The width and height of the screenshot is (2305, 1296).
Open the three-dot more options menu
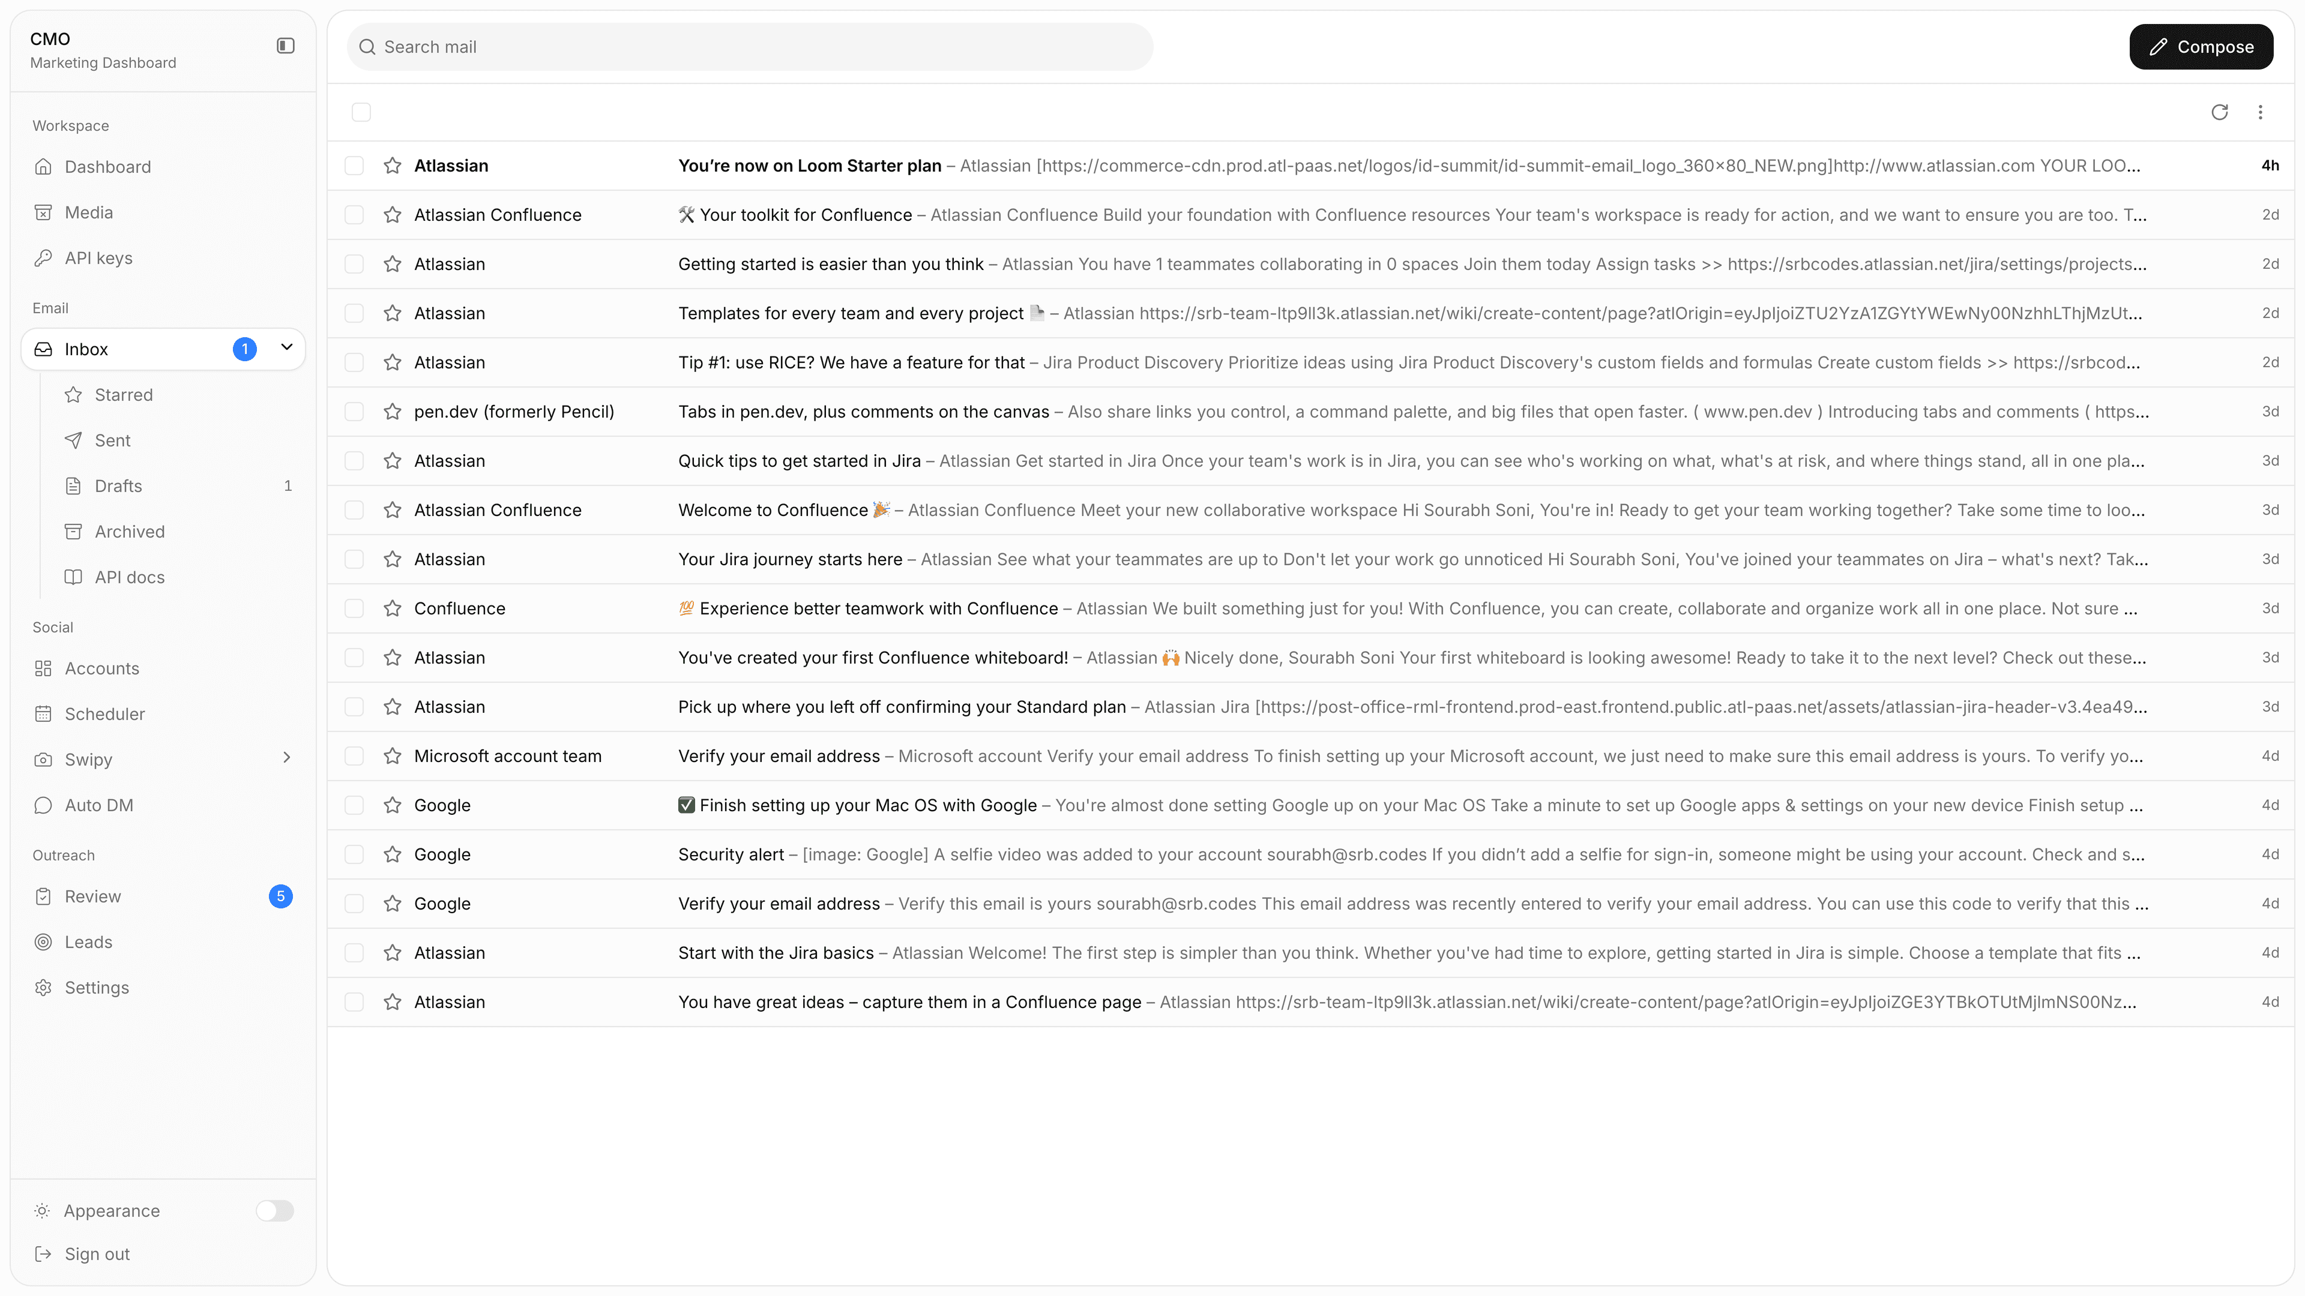pos(2260,112)
